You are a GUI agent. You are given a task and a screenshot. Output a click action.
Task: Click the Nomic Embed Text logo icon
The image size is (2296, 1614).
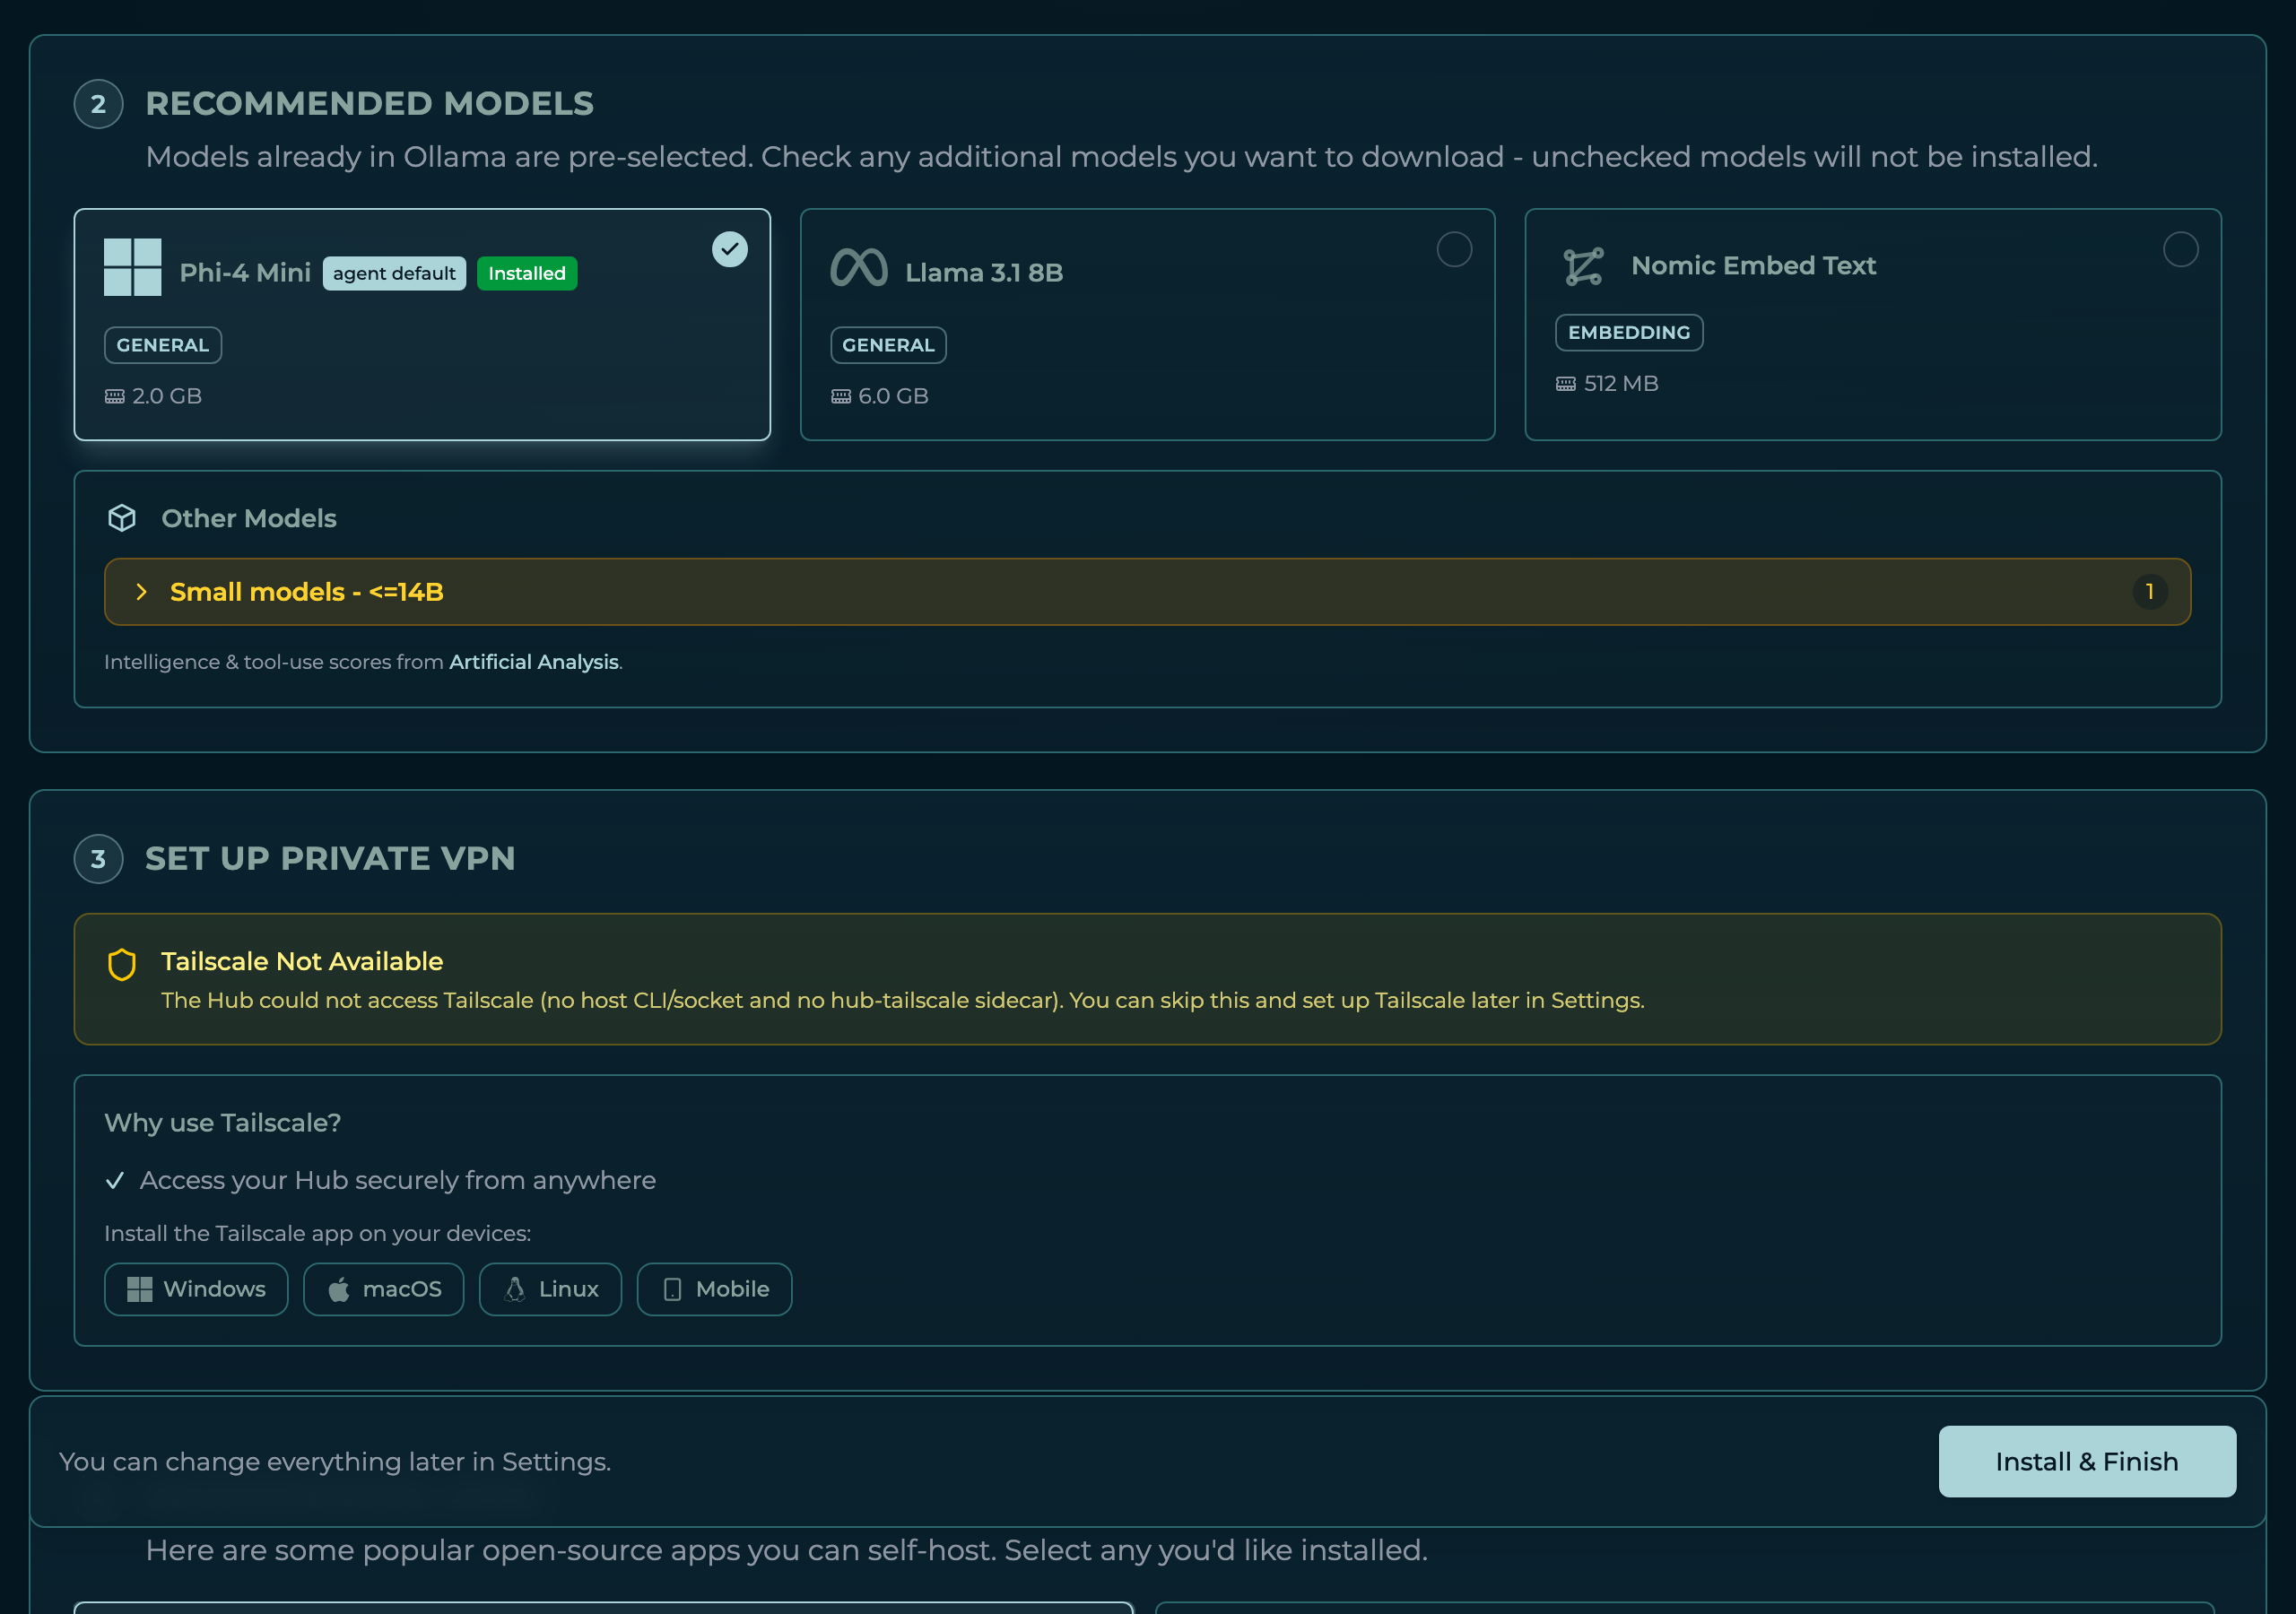[x=1584, y=266]
